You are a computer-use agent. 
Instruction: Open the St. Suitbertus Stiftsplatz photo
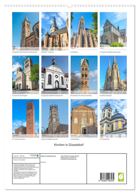coord(113,31)
